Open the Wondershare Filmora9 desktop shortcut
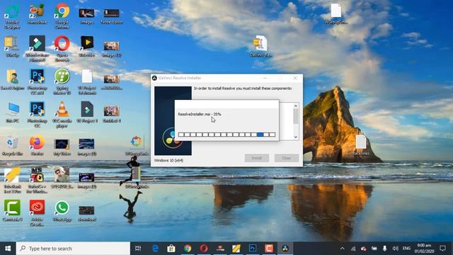 tap(37, 49)
